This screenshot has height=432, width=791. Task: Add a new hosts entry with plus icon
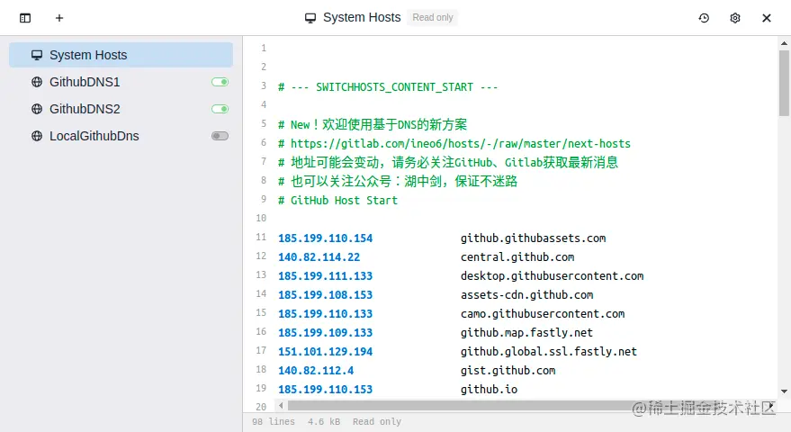coord(59,18)
